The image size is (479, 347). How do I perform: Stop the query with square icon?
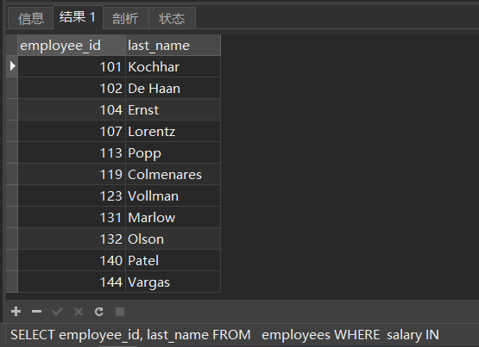[120, 312]
